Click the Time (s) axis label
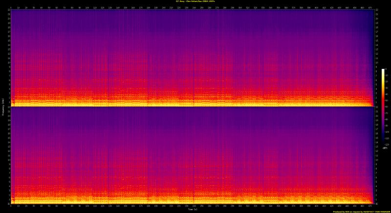The image size is (391, 213). [x=193, y=210]
